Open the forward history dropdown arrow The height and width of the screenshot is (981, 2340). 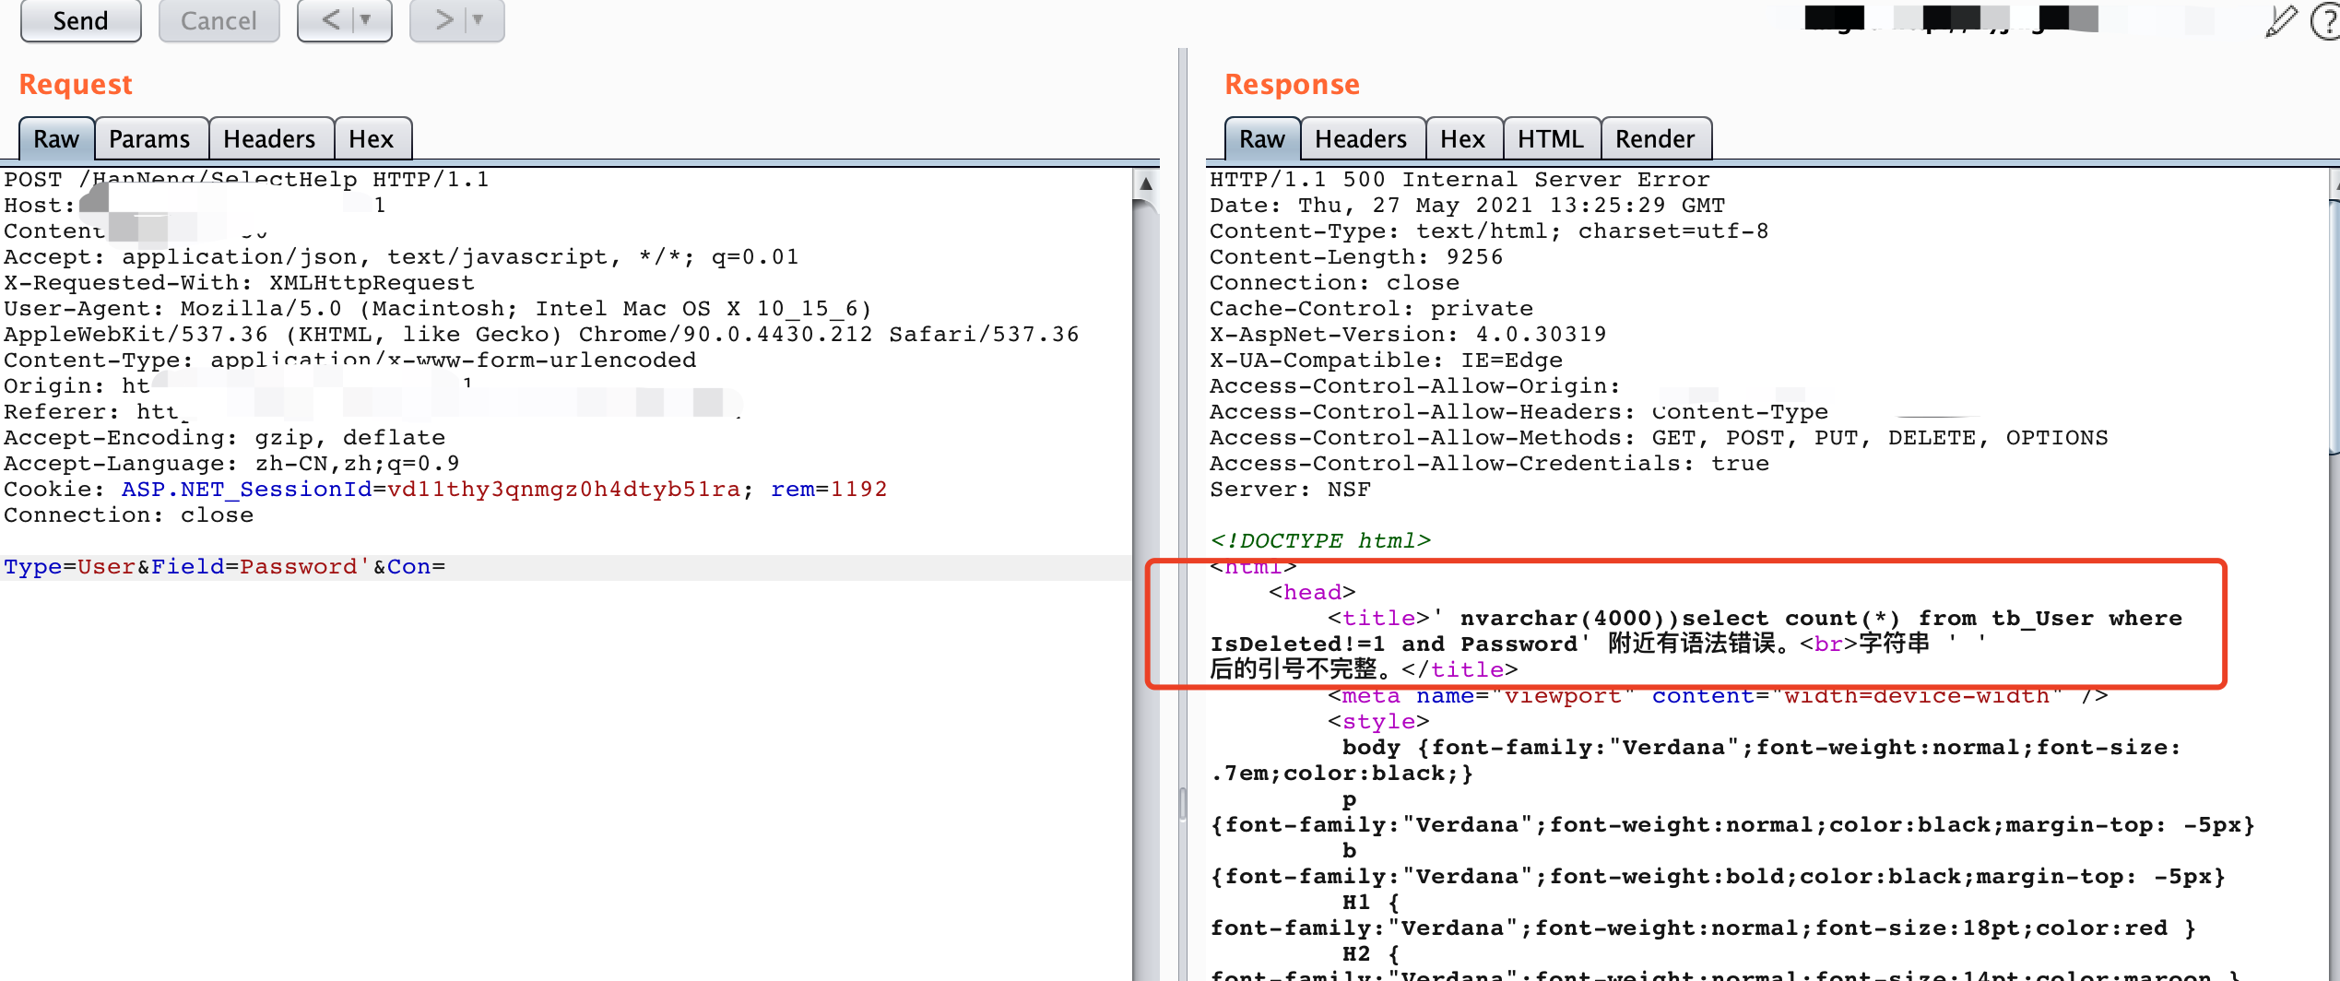click(x=479, y=19)
